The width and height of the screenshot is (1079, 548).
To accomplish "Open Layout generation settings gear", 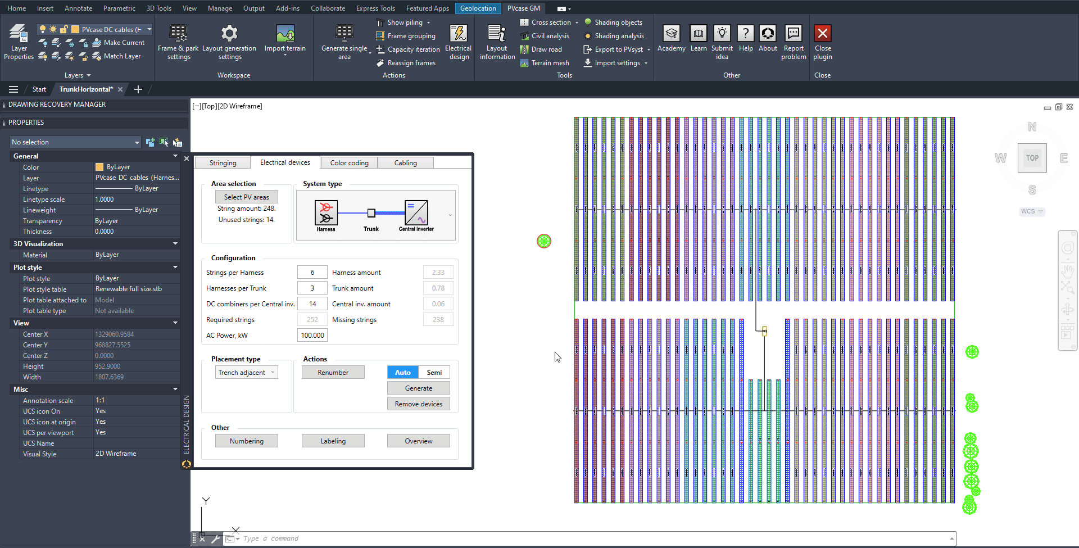I will click(229, 34).
